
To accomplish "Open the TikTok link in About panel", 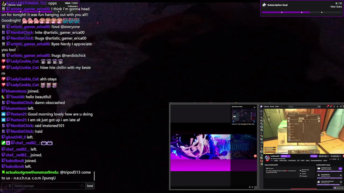I will pos(303,174).
